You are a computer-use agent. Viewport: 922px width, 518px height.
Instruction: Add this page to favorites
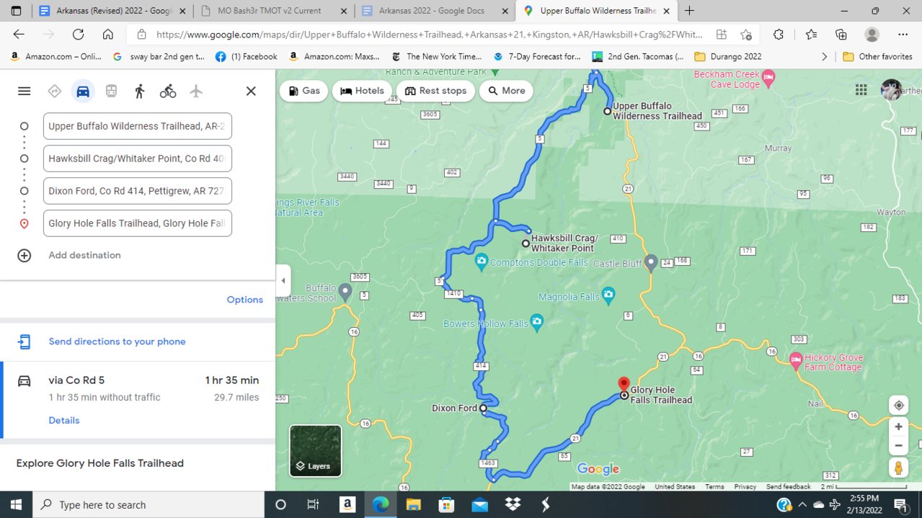tap(746, 35)
